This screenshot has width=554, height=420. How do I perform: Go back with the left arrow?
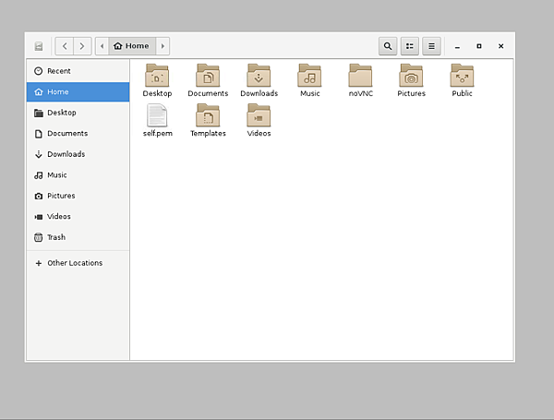pyautogui.click(x=65, y=46)
